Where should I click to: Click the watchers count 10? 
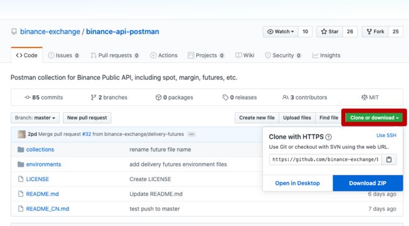coord(305,32)
